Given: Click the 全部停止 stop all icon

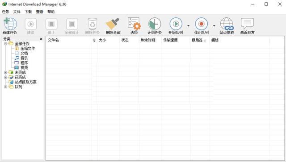Looking at the screenshot, I should (72, 24).
